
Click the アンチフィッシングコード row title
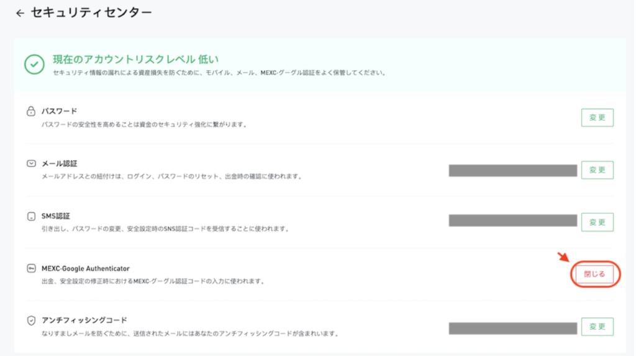point(84,321)
